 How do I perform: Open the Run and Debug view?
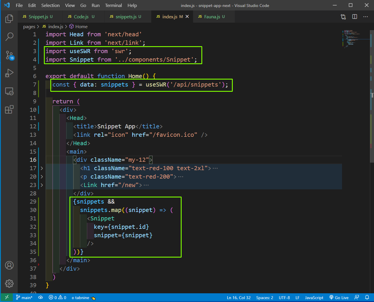[9, 73]
